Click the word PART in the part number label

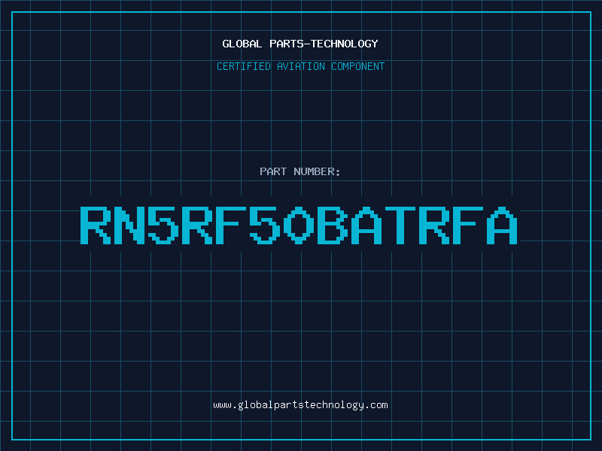pyautogui.click(x=272, y=171)
